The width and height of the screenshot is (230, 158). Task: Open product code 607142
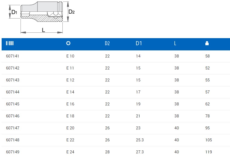(13, 68)
